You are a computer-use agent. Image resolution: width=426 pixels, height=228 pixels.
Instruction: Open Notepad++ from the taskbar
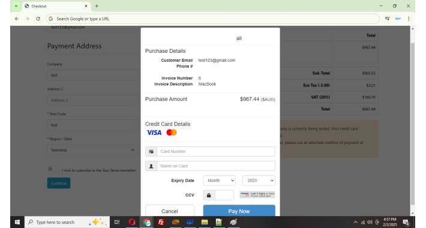pyautogui.click(x=219, y=222)
